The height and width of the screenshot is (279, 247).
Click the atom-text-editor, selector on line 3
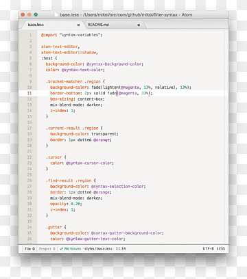(x=60, y=46)
